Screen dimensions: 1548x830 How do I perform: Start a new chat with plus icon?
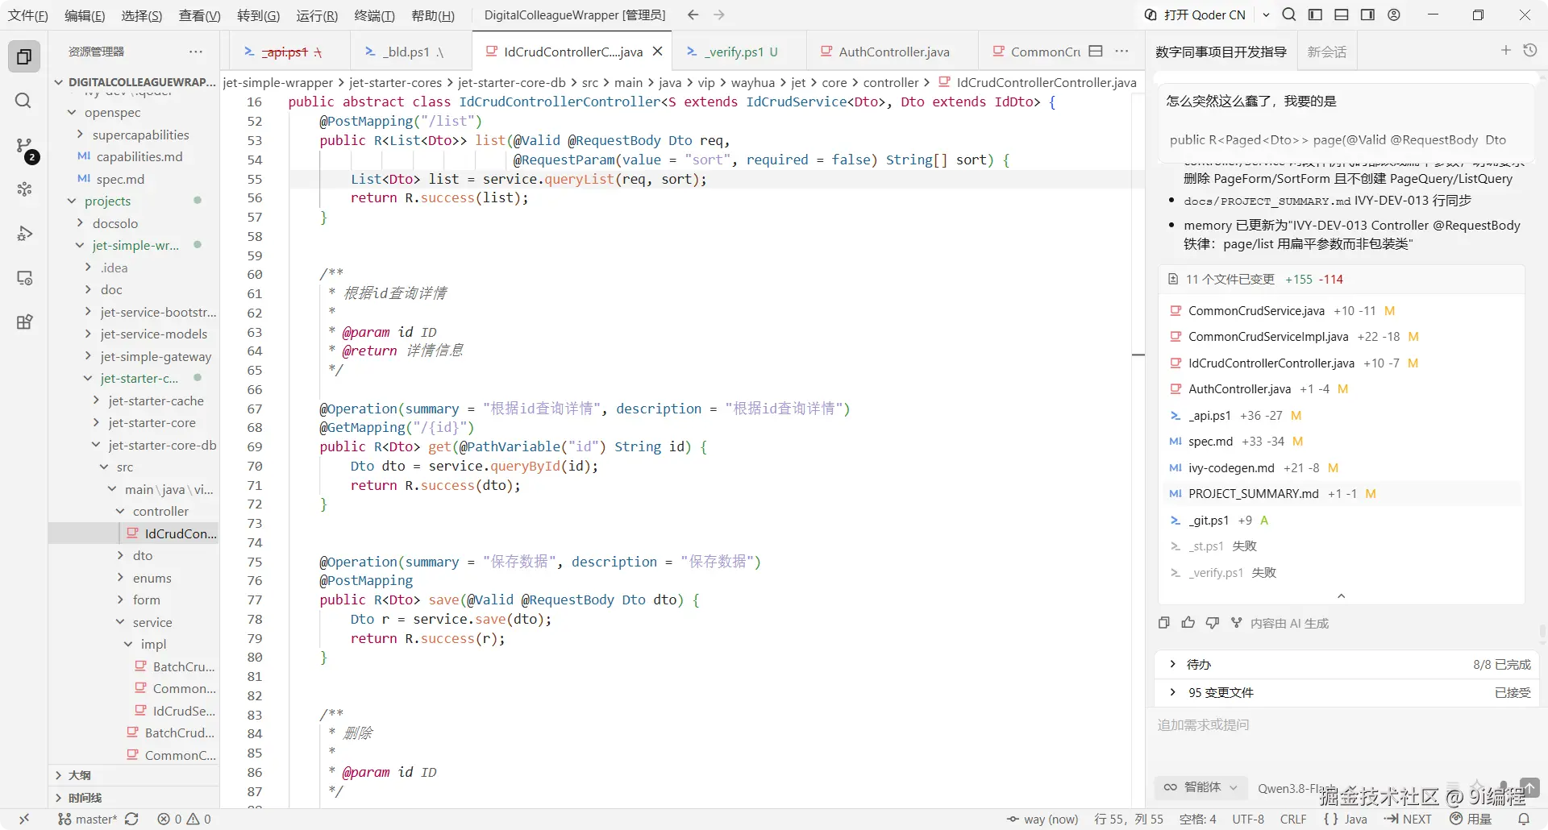click(1505, 51)
